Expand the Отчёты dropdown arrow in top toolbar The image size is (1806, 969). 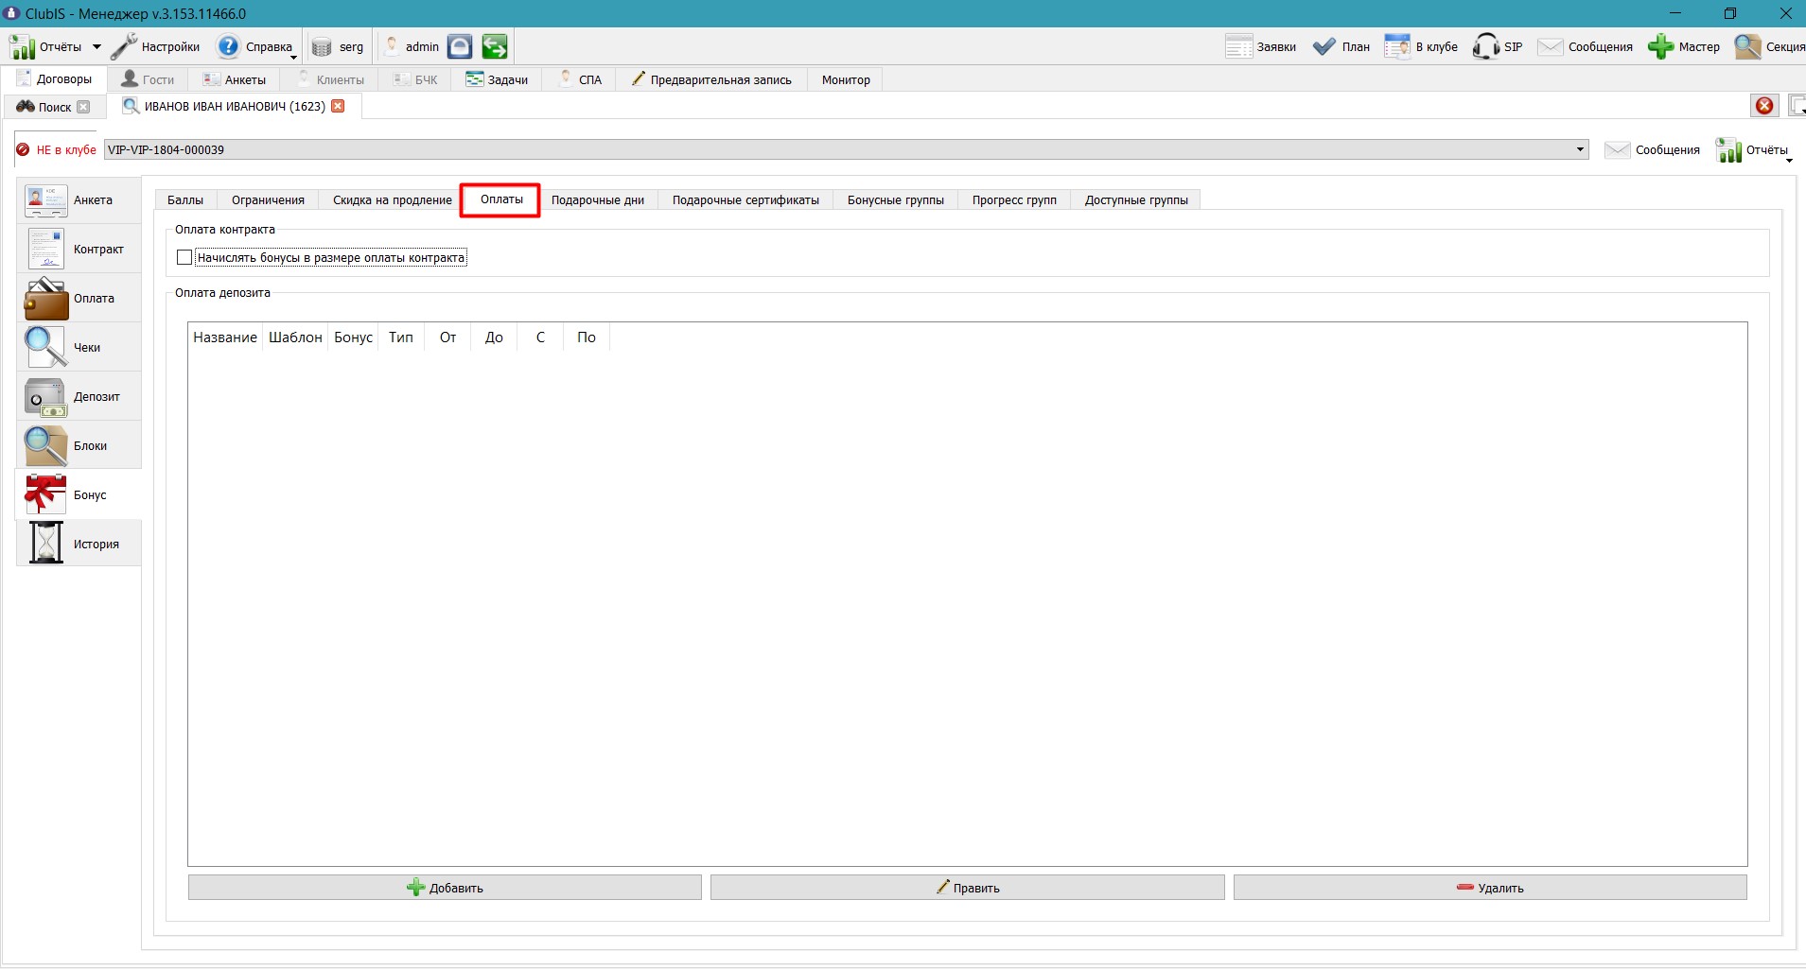(x=96, y=46)
